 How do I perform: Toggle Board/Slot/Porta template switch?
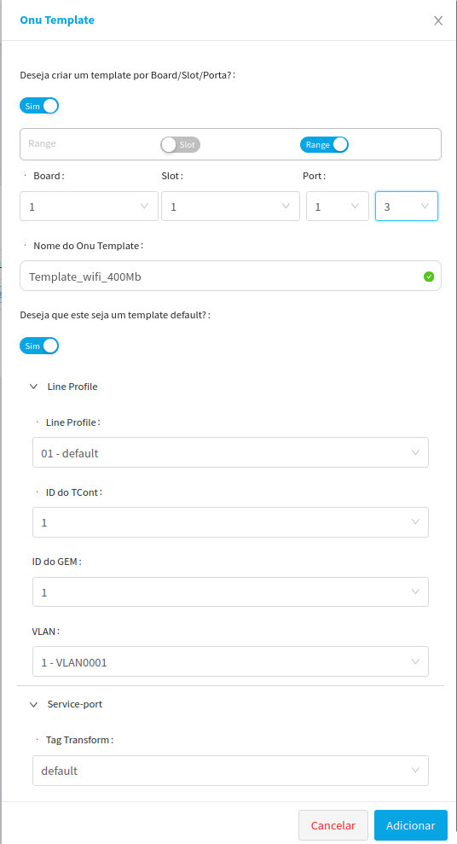[x=39, y=106]
